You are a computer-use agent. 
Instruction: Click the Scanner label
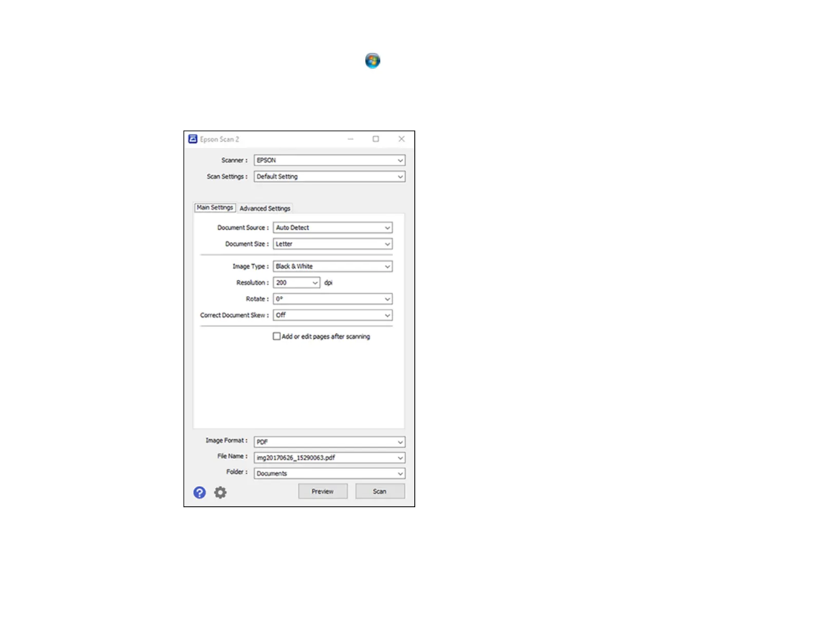tap(234, 160)
